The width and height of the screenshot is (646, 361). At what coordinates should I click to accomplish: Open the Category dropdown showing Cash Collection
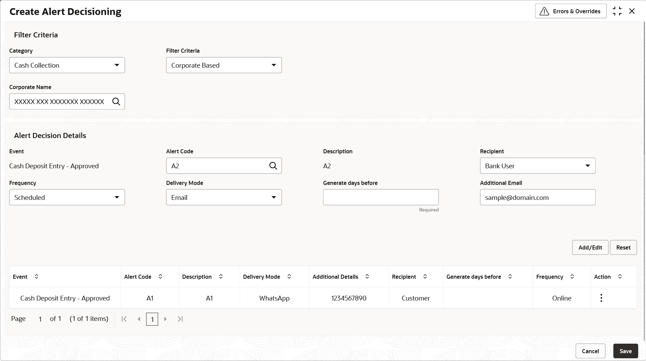pyautogui.click(x=67, y=65)
